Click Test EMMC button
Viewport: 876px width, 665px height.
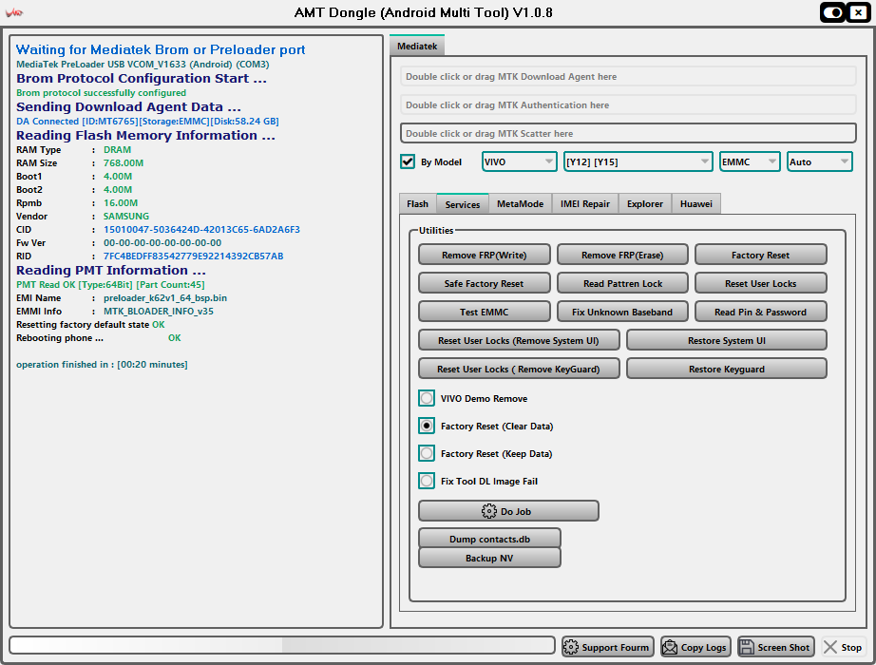click(x=484, y=312)
